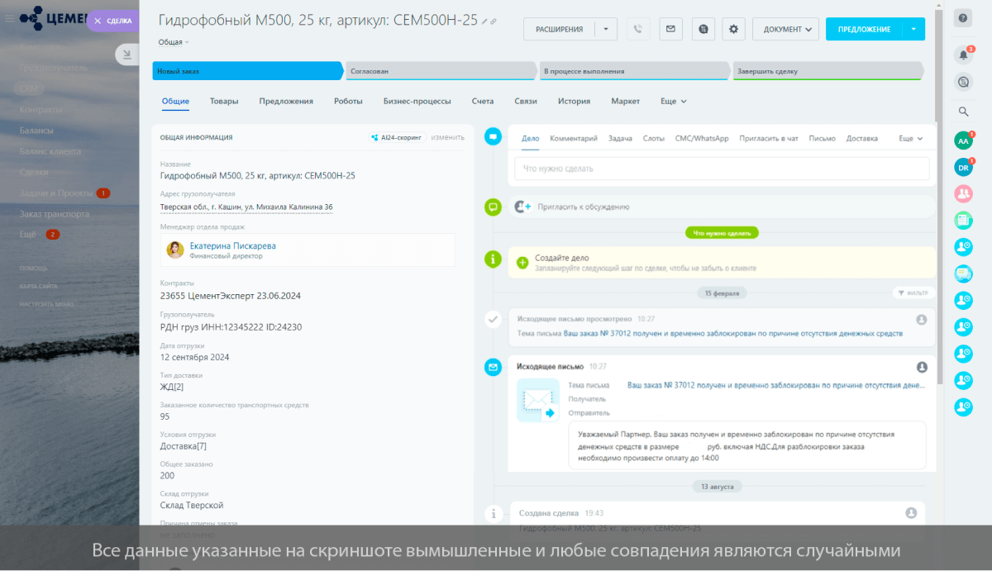Copy the deal link with the chain icon
This screenshot has height=571, width=992.
click(x=494, y=21)
